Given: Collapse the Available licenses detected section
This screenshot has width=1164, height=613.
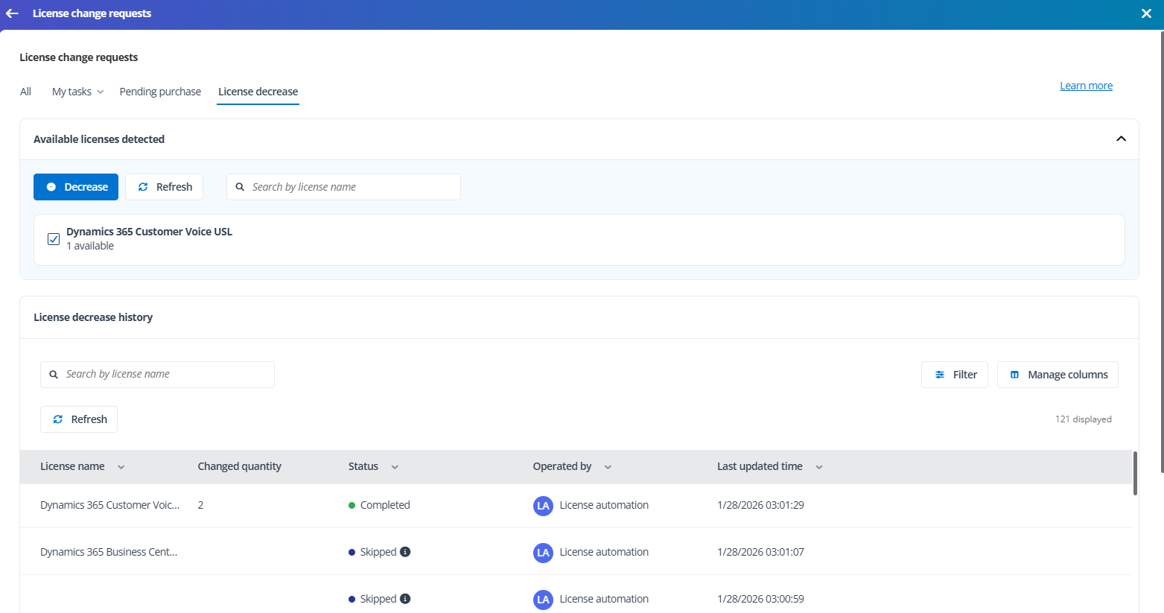Looking at the screenshot, I should click(1121, 139).
